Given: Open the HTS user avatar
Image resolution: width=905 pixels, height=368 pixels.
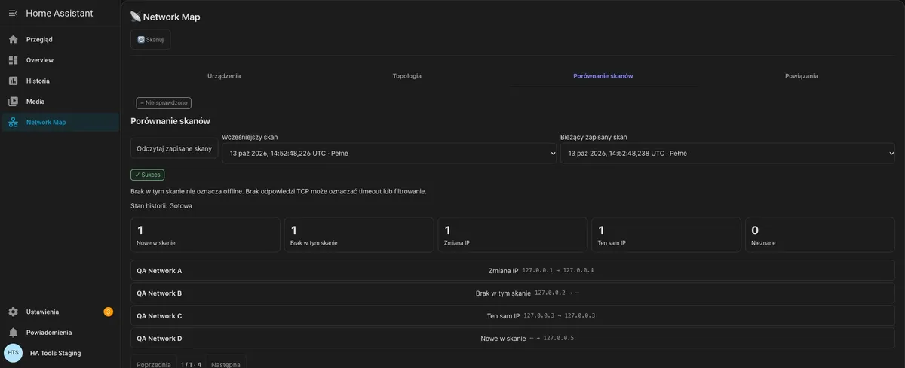Looking at the screenshot, I should pos(13,353).
